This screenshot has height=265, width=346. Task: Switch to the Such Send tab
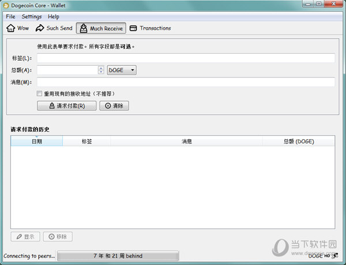(x=54, y=28)
